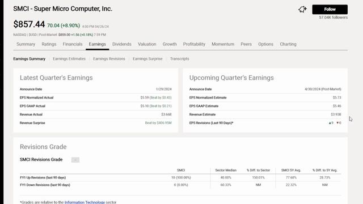
Task: Click EPS Normalized Estimate $5.73
Action: (337, 97)
